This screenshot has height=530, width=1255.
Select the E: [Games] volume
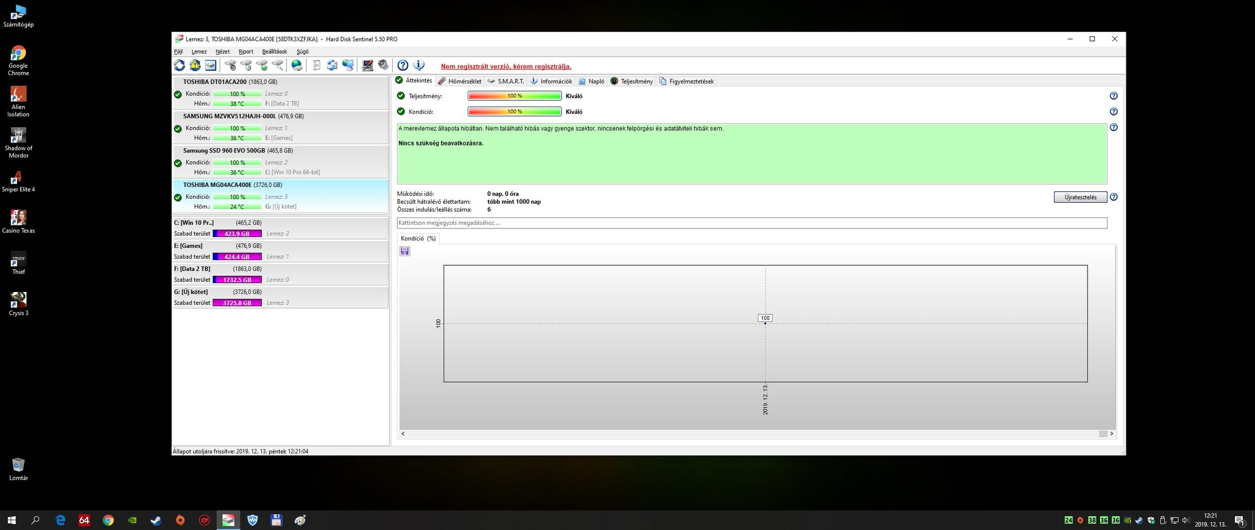[280, 251]
